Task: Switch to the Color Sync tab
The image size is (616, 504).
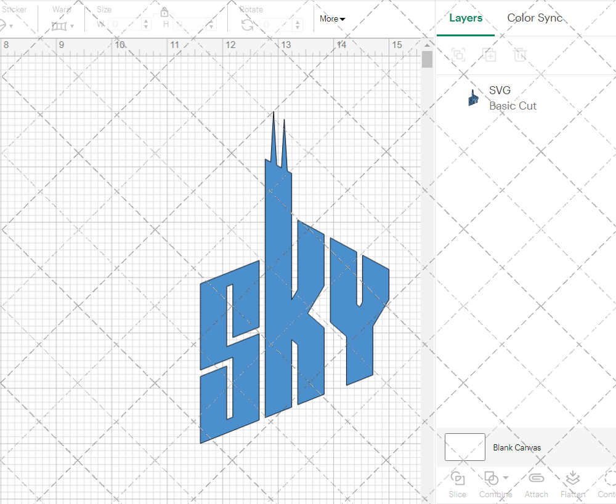Action: (x=535, y=18)
